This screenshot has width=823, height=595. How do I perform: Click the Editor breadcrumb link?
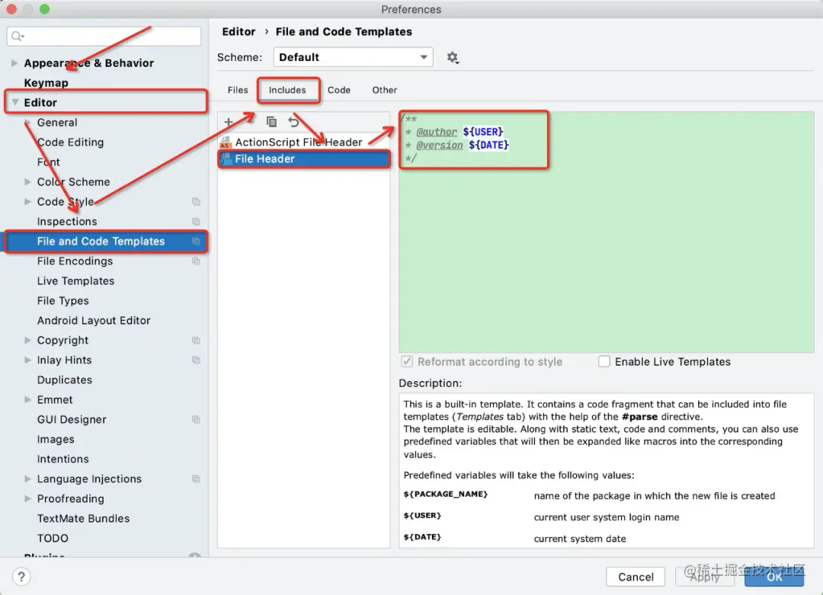coord(239,31)
